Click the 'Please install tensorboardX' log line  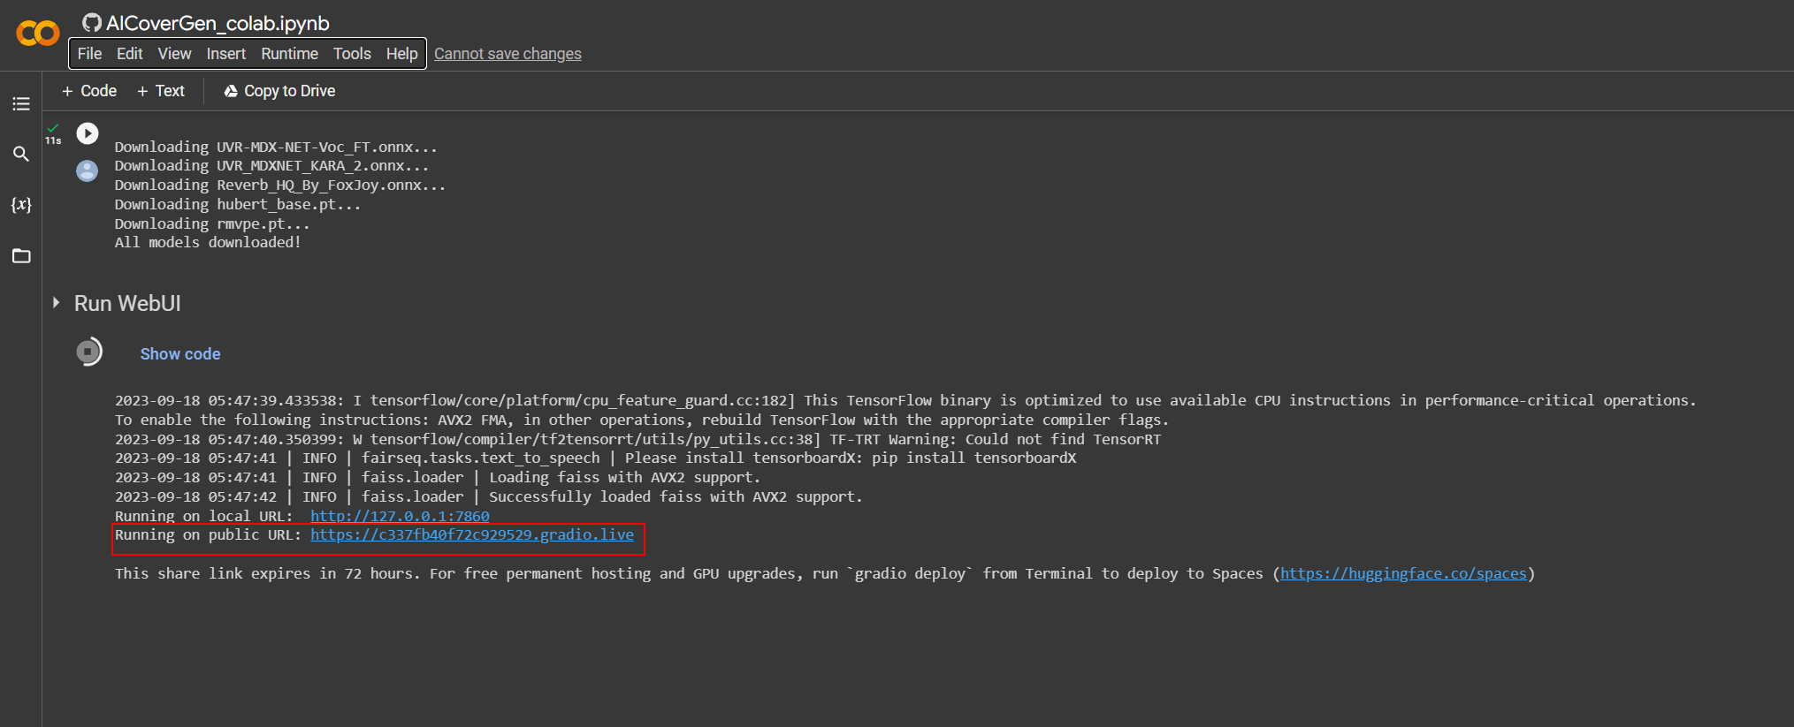click(596, 458)
